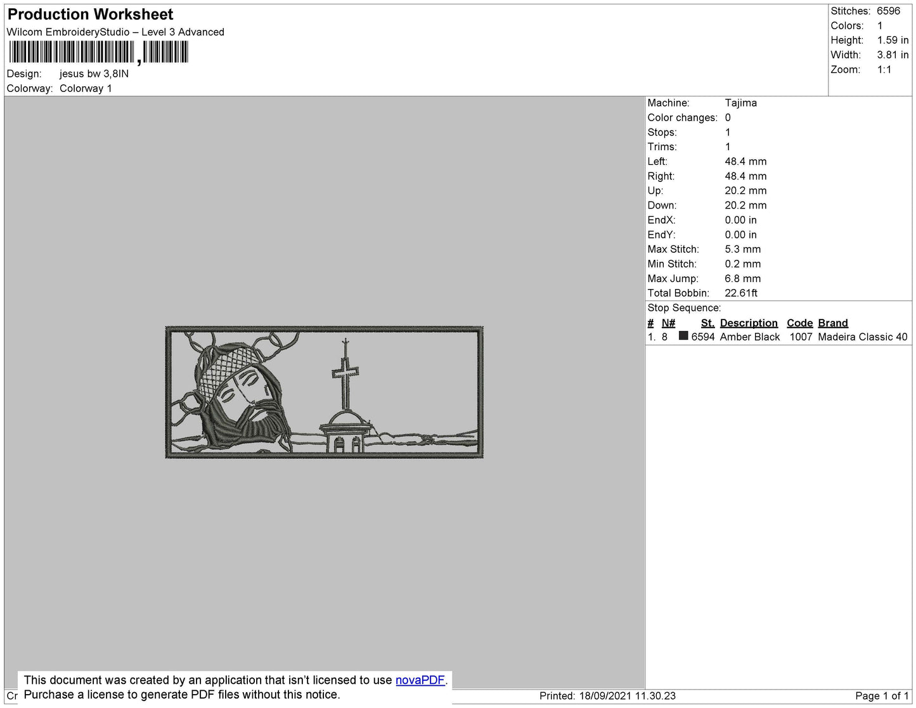Click the Up value '20.2 mm'

[x=745, y=191]
